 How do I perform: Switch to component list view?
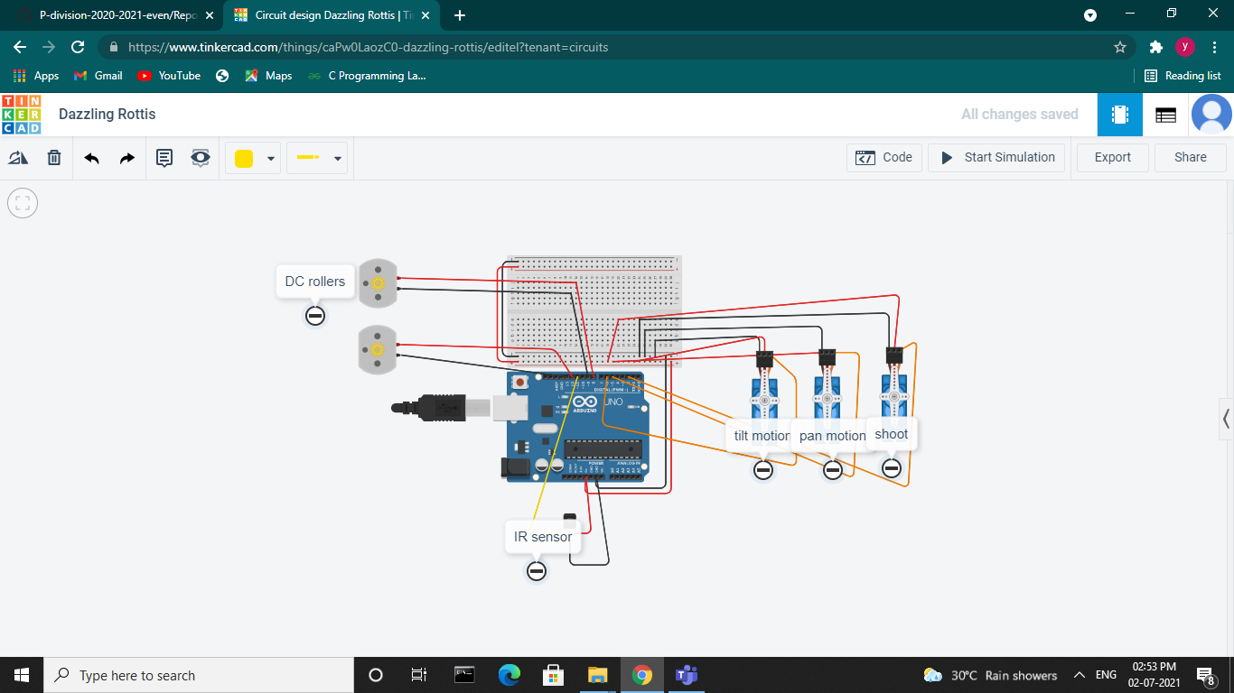pyautogui.click(x=1165, y=115)
